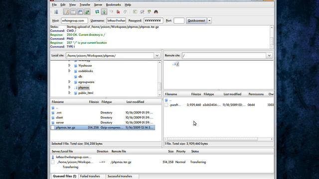Open the filename filters dialog

click(135, 12)
